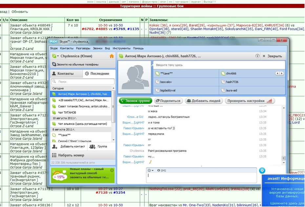305x207 pixels.
Task: Click the Закрыть conversation button
Action: [272, 56]
